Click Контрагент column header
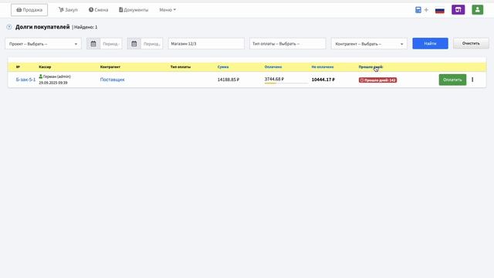The image size is (494, 278). pyautogui.click(x=110, y=67)
